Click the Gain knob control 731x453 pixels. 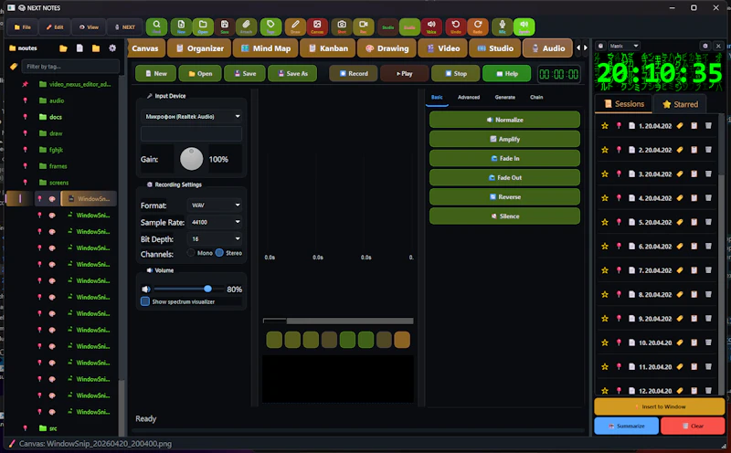(x=192, y=159)
